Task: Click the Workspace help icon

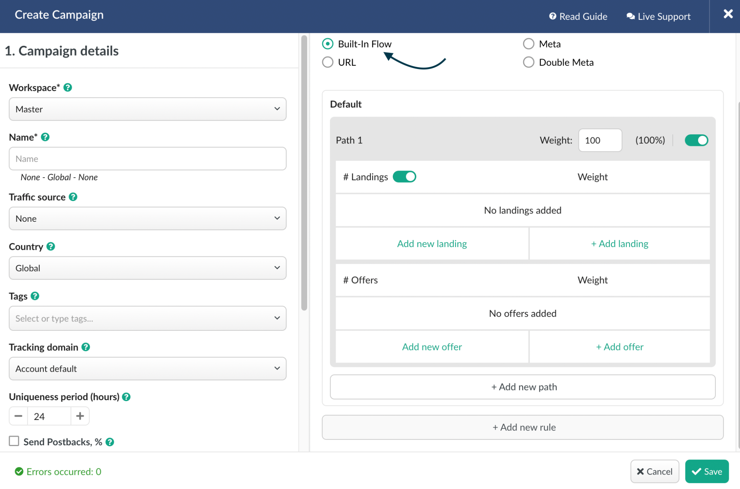Action: click(68, 87)
